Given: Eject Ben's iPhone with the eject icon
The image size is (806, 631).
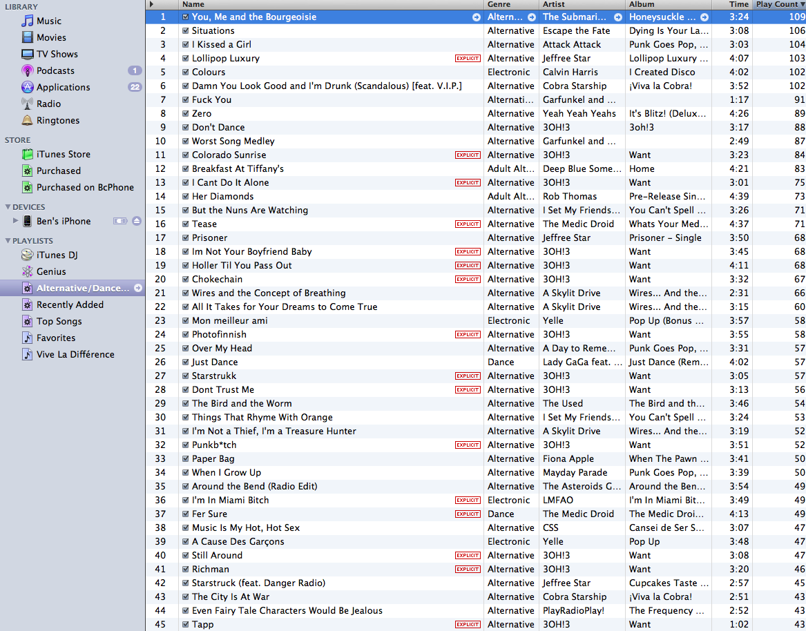Looking at the screenshot, I should click(x=136, y=221).
